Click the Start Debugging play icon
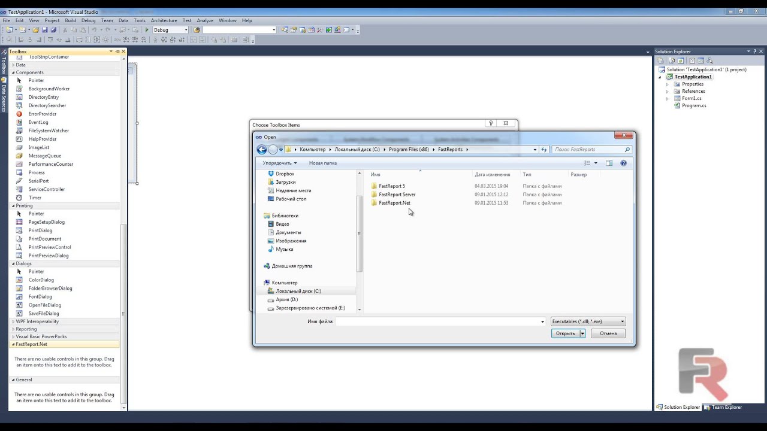The width and height of the screenshot is (767, 431). (147, 30)
